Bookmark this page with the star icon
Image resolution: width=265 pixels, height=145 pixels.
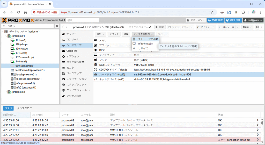point(212,12)
